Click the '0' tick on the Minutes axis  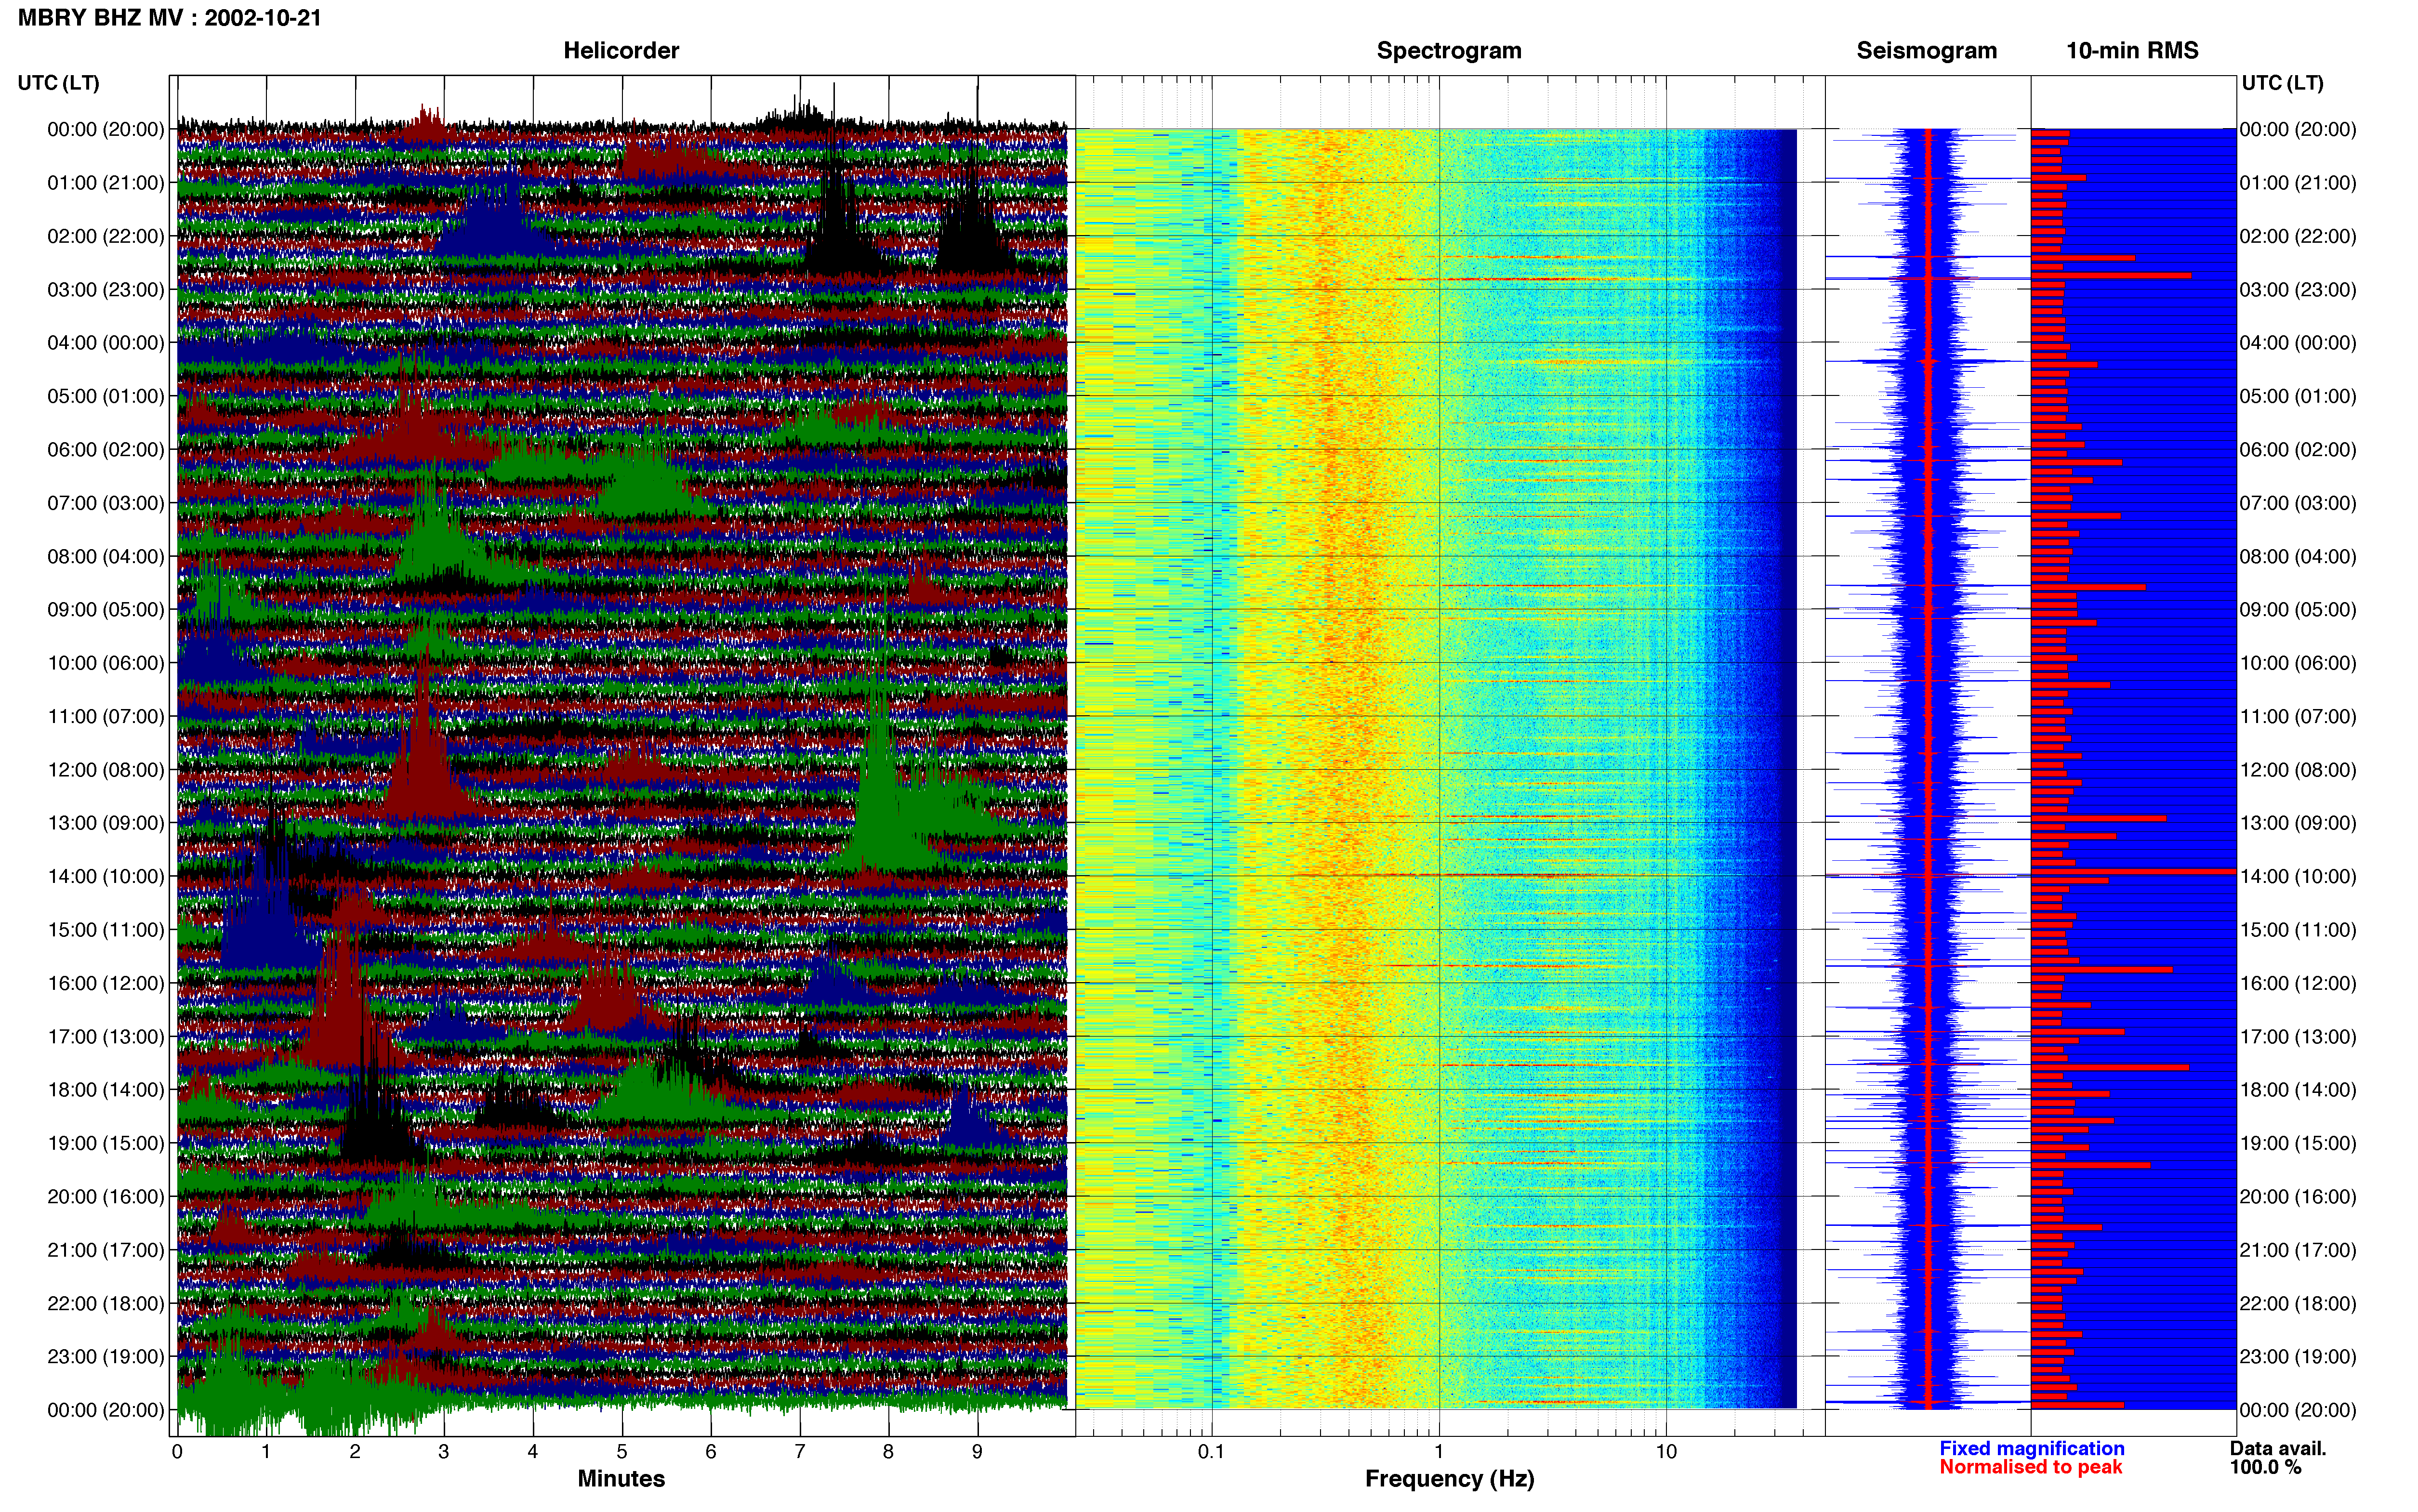pos(177,1451)
